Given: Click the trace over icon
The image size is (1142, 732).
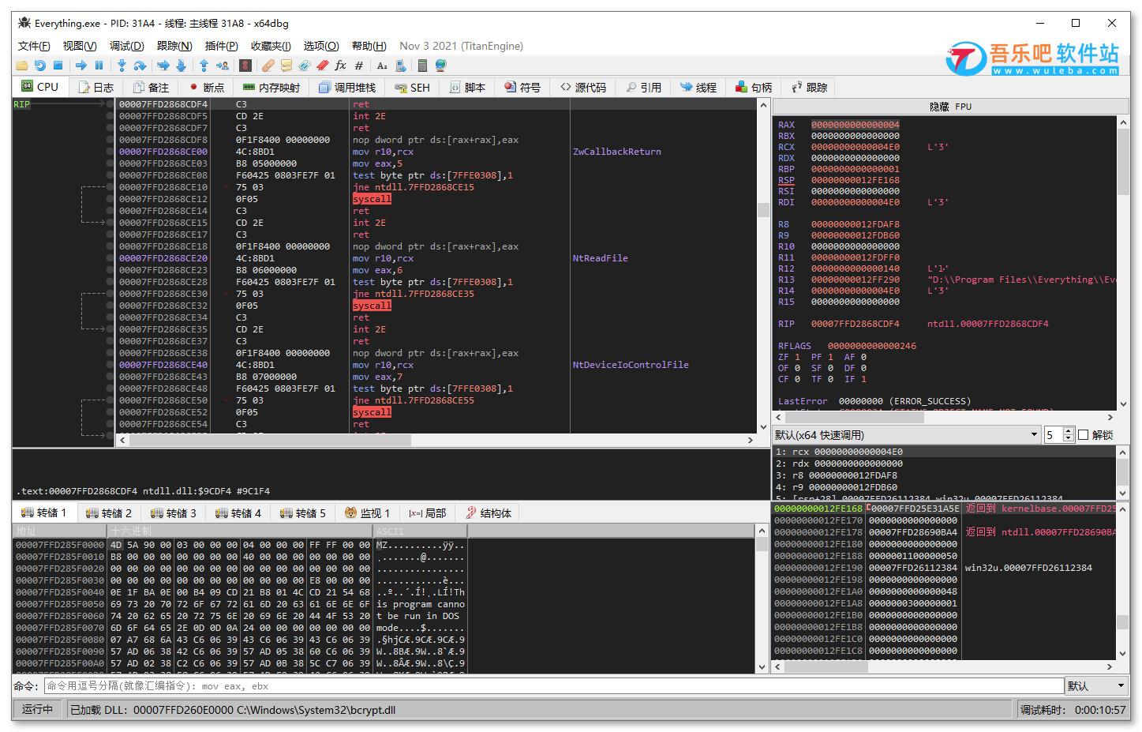Looking at the screenshot, I should tap(181, 66).
